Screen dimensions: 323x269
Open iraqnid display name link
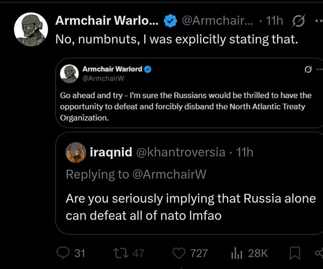click(111, 152)
